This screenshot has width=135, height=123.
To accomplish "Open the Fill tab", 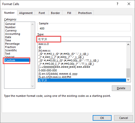I will click(x=69, y=13).
